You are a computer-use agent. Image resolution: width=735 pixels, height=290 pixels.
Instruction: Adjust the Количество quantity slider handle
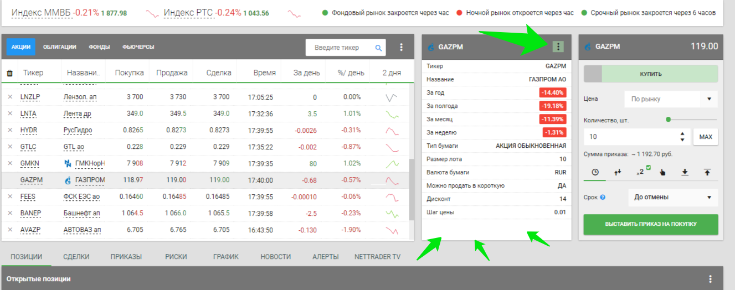(669, 120)
